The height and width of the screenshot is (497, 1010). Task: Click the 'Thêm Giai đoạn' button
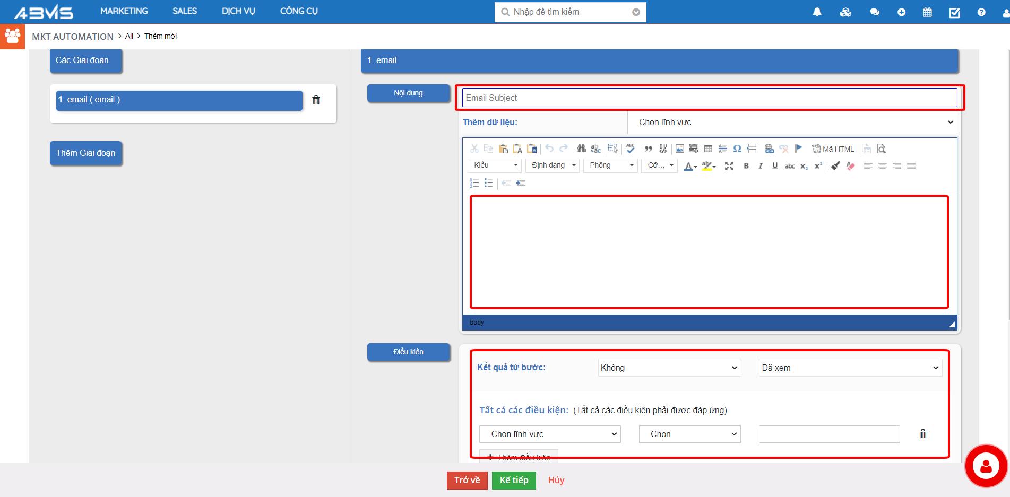(x=86, y=153)
